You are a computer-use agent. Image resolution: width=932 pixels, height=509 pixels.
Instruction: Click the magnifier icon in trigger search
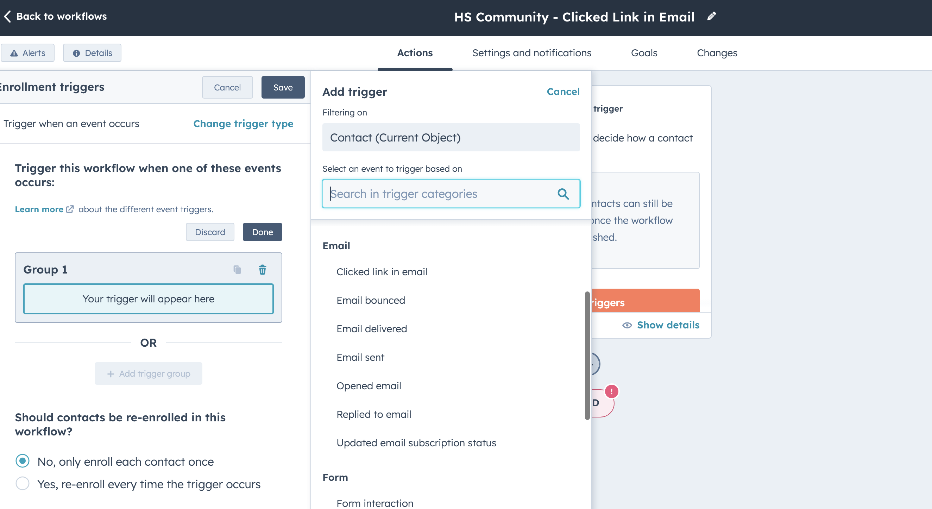[x=563, y=194]
